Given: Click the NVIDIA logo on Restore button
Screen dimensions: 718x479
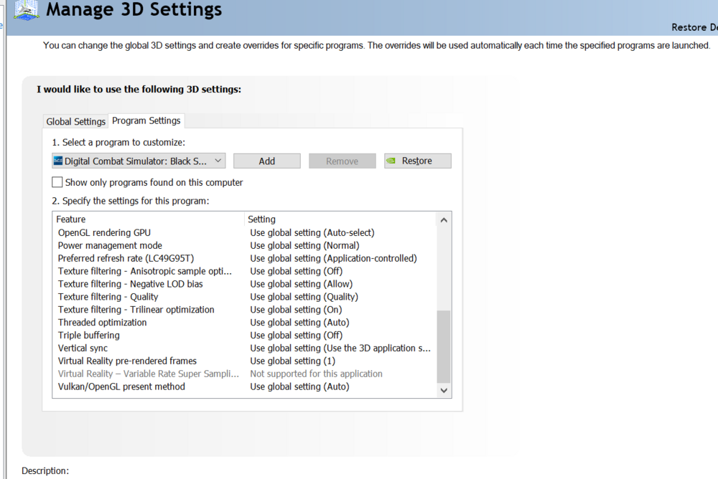Looking at the screenshot, I should click(x=391, y=161).
